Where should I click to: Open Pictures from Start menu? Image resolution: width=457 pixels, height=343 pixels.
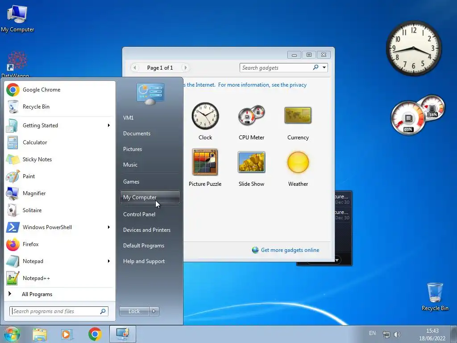pos(150,149)
